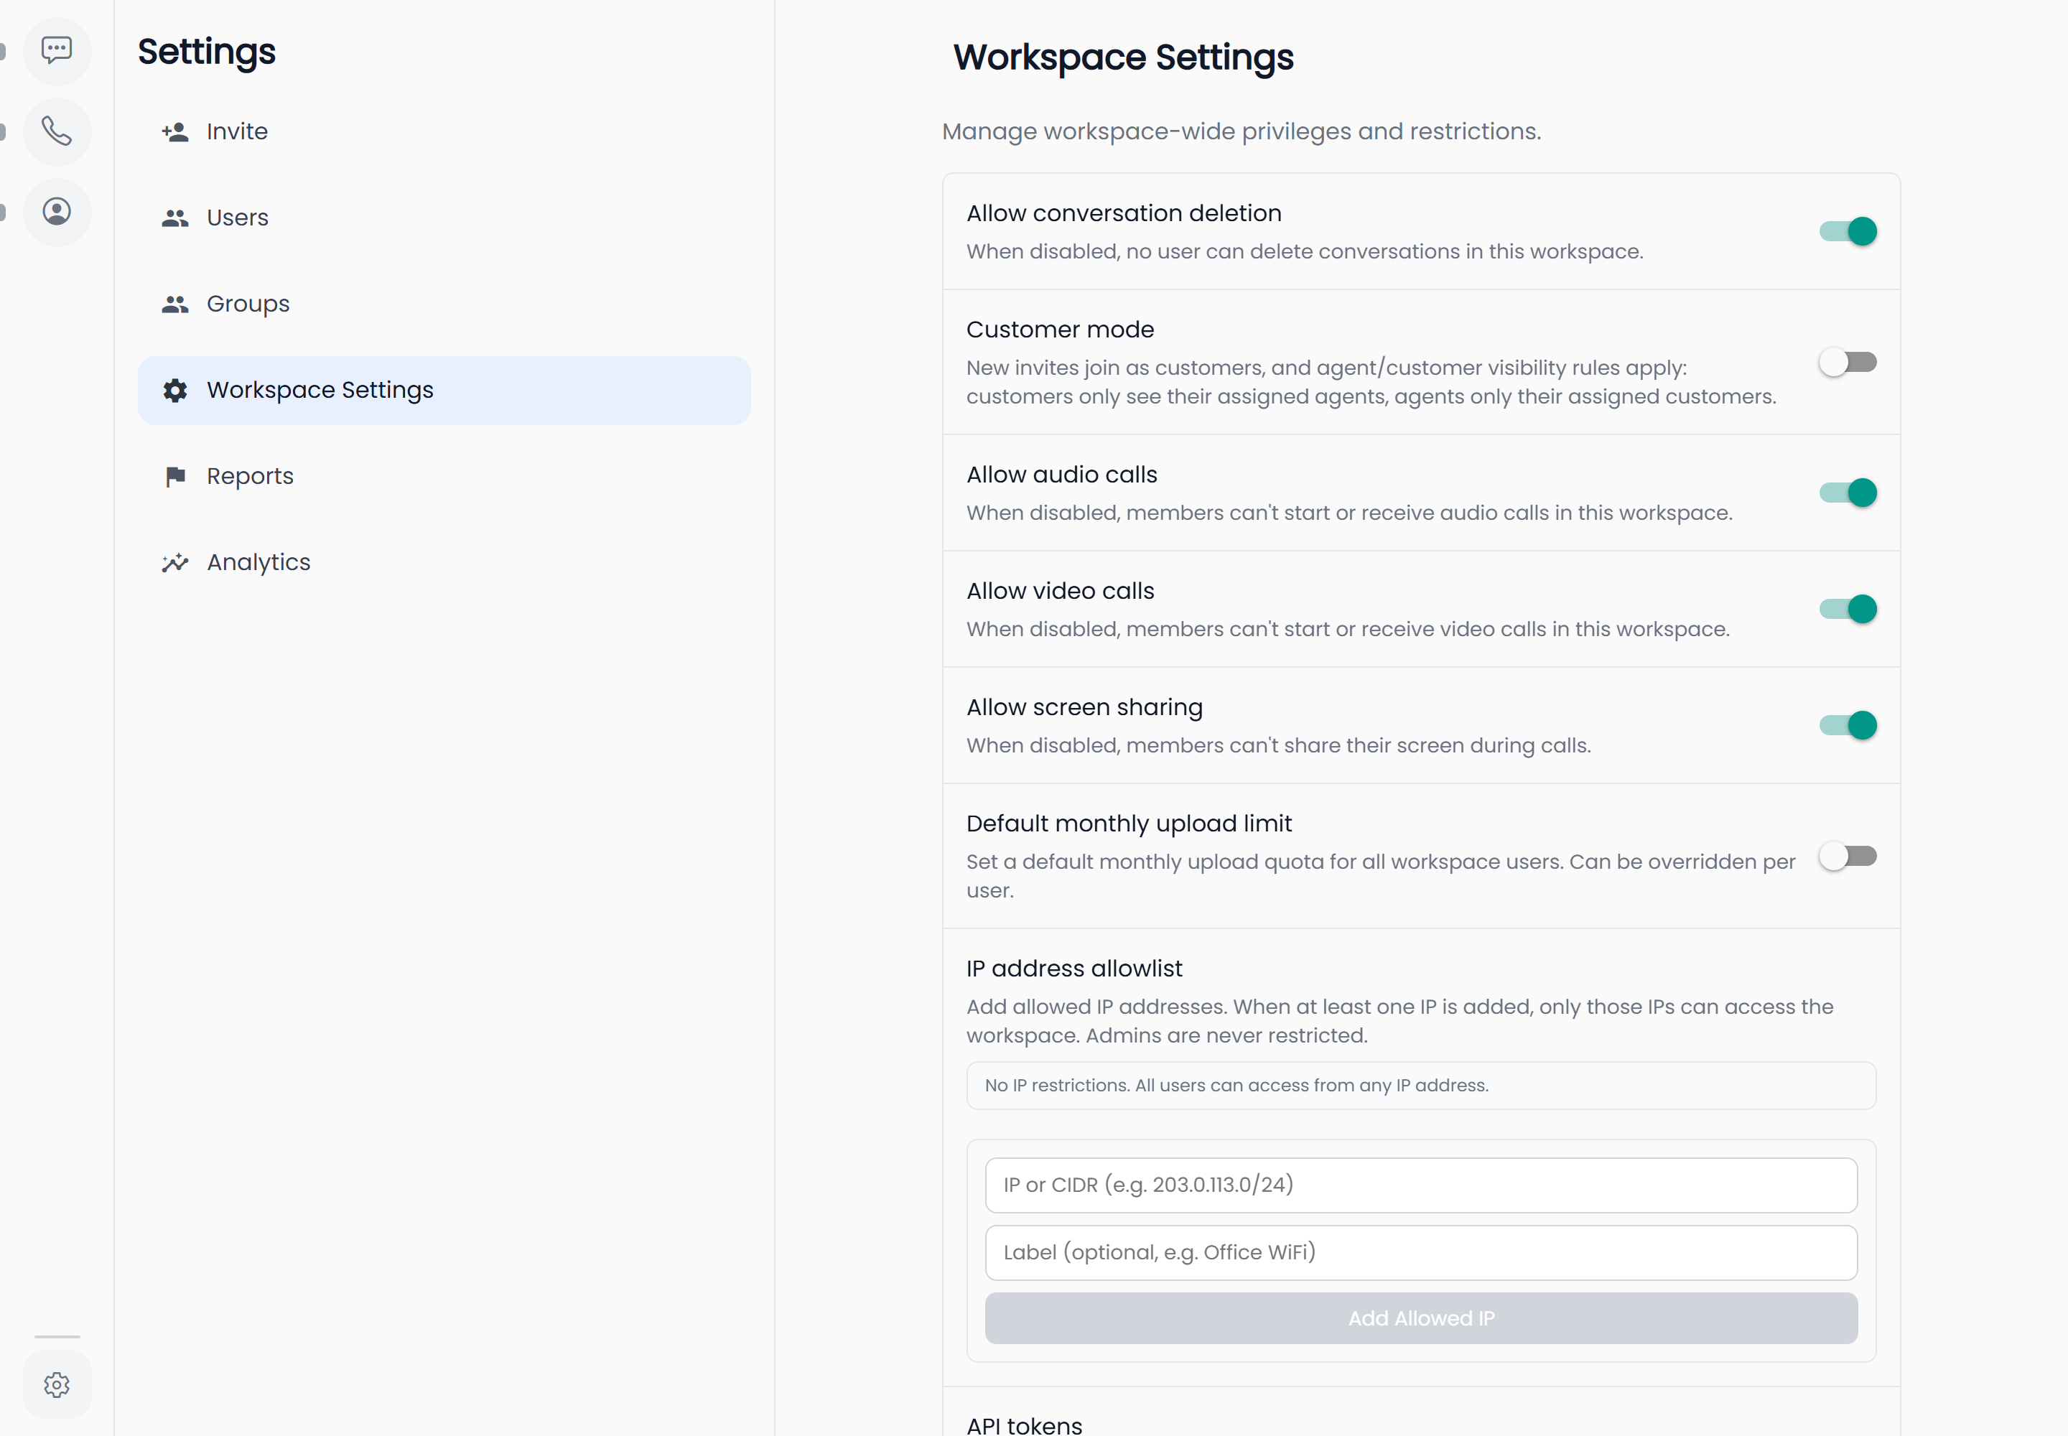
Task: Click the API tokens heading
Action: (x=1024, y=1425)
